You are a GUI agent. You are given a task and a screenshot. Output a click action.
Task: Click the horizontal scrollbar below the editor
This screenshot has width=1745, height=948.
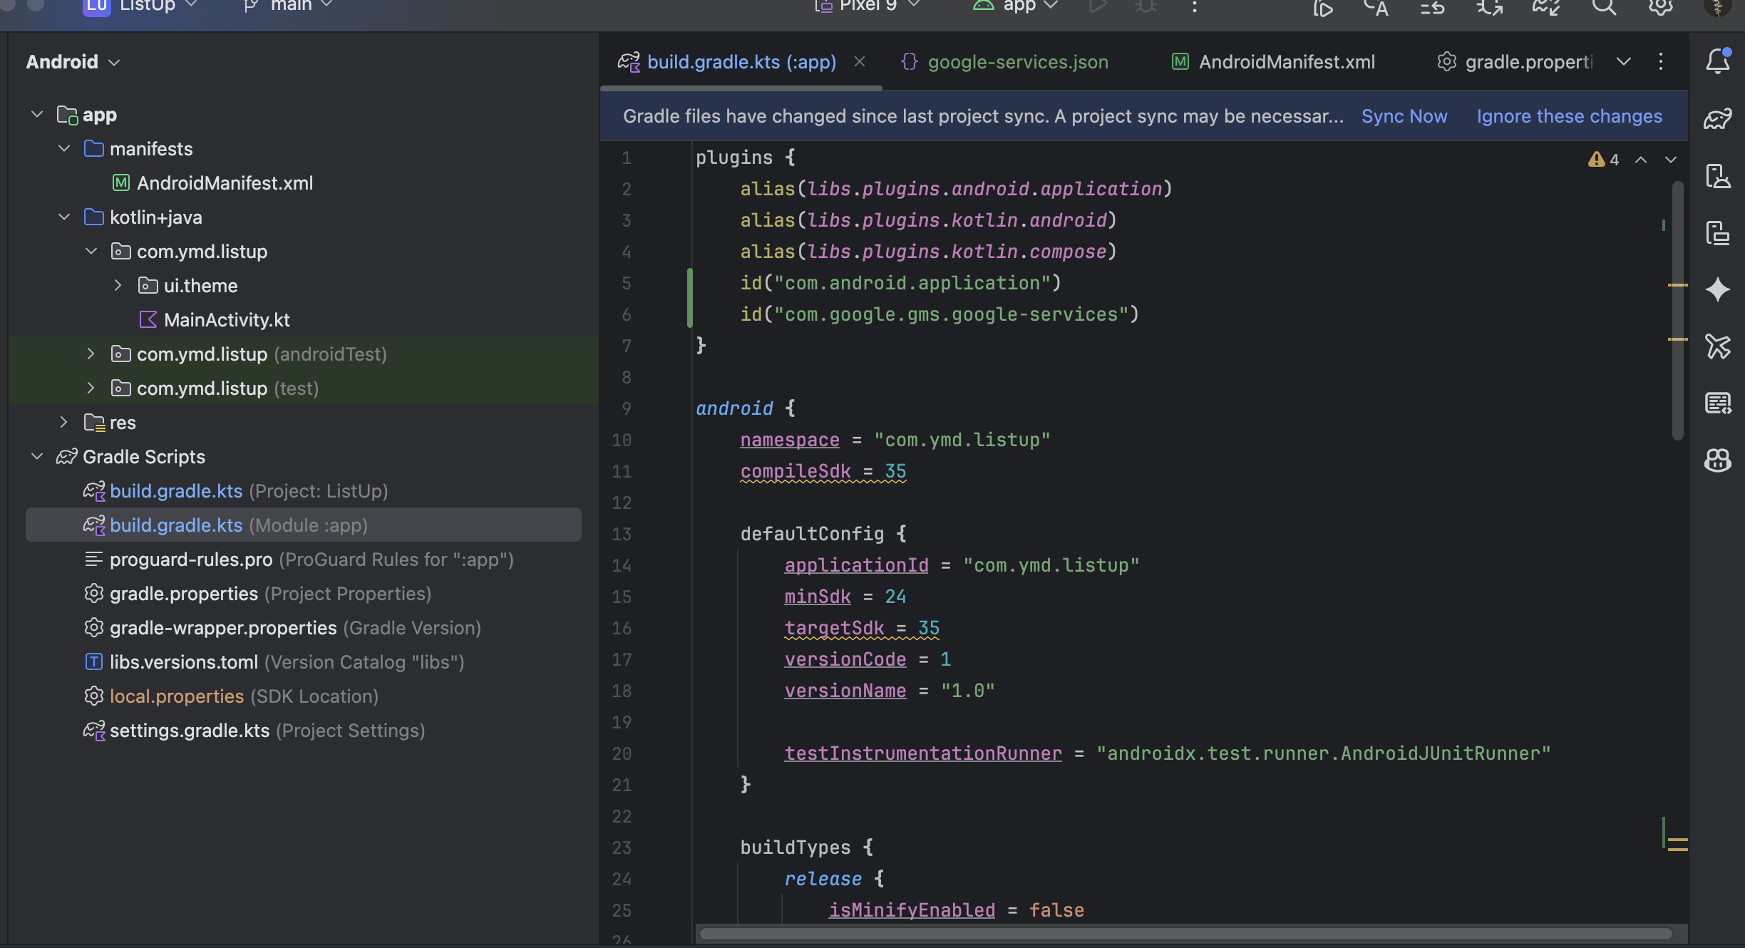click(x=1183, y=933)
